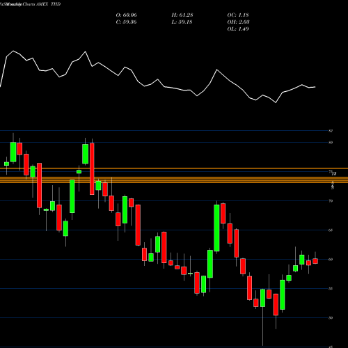Click the 70 price axis label

[x=331, y=201]
